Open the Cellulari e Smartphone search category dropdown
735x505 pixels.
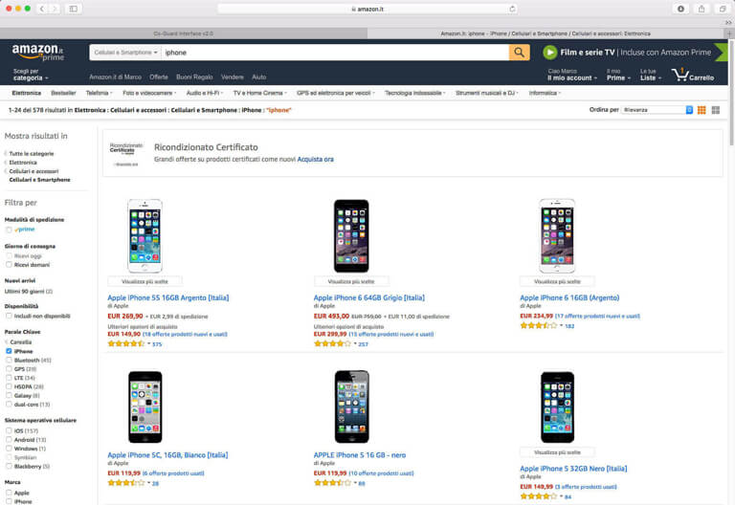tap(125, 53)
